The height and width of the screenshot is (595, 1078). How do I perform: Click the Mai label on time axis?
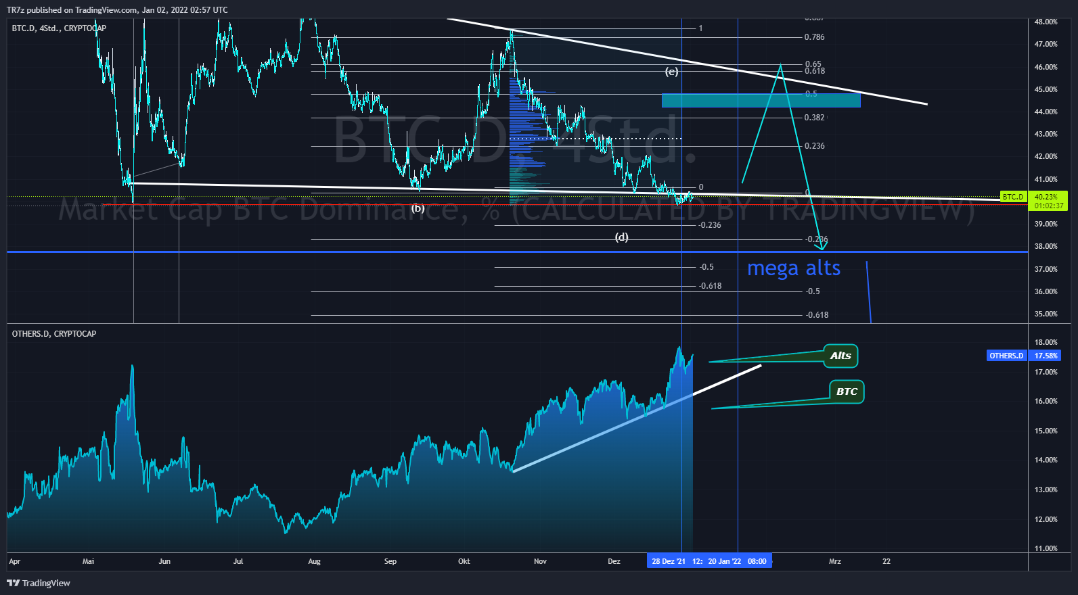pos(88,561)
